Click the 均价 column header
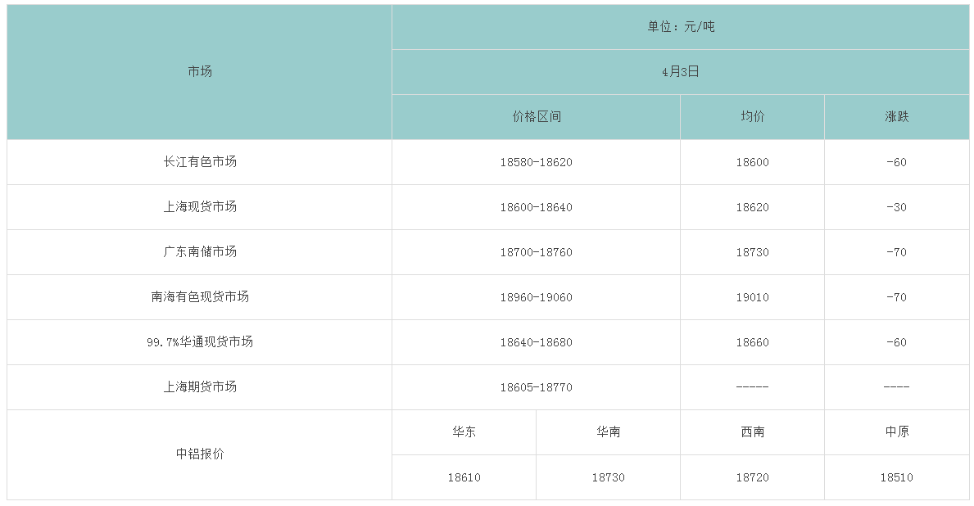Image resolution: width=974 pixels, height=506 pixels. point(752,117)
